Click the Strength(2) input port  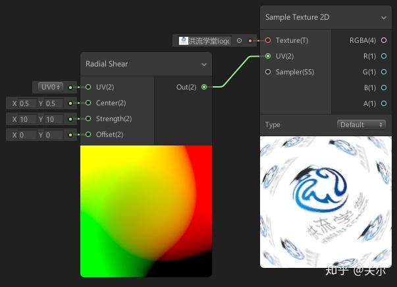click(88, 118)
